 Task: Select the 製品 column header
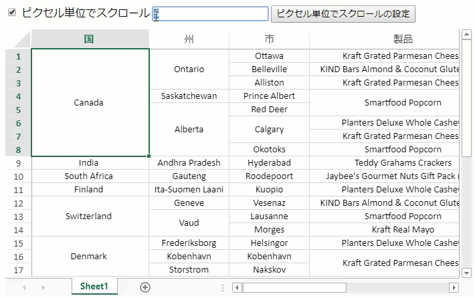coord(403,39)
